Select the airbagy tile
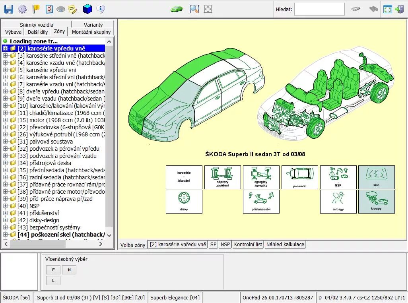 click(x=338, y=202)
